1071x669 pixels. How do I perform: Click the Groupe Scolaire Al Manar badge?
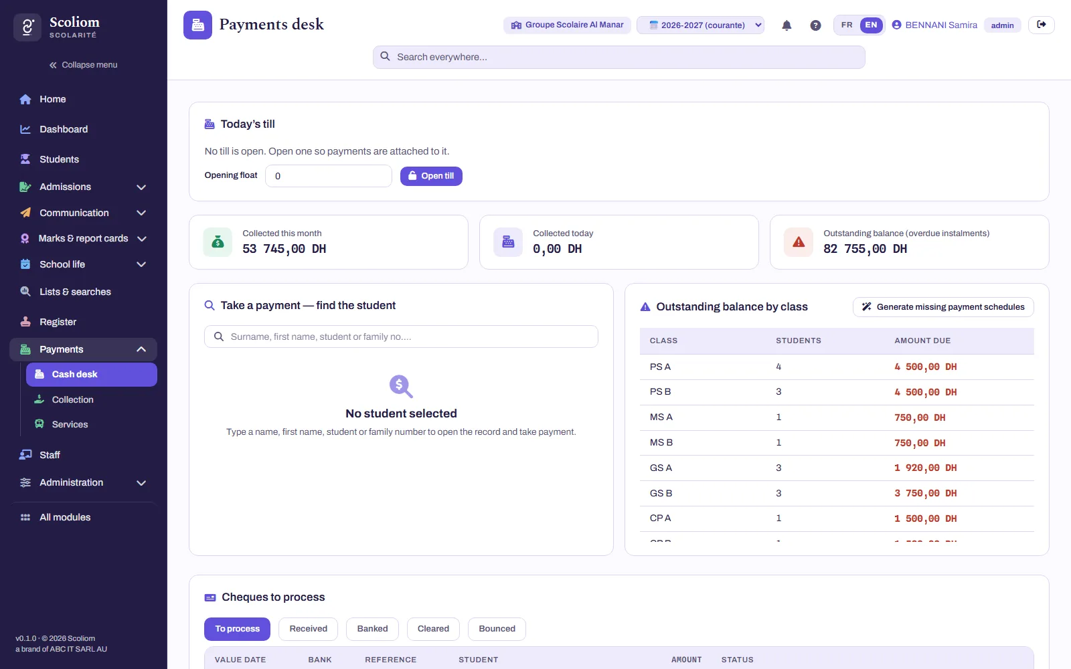[x=567, y=25]
